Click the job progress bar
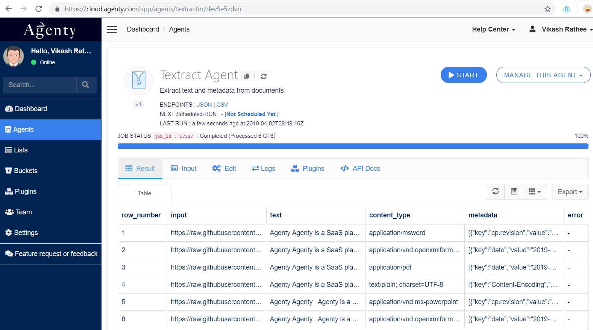Screen dimensions: 593x330 353,146
